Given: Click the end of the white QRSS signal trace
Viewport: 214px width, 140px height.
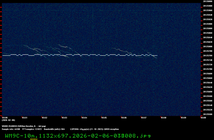Looking at the screenshot, I should [x=157, y=55].
